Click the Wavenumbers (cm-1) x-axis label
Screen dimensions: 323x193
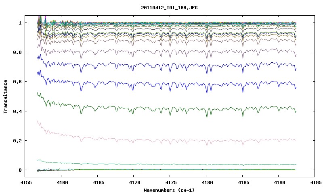(169, 190)
